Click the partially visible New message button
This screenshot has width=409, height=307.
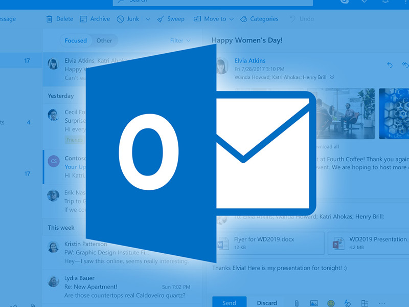pyautogui.click(x=8, y=19)
